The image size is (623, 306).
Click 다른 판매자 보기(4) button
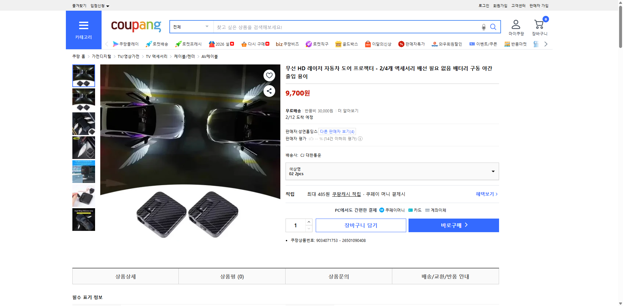pos(336,131)
